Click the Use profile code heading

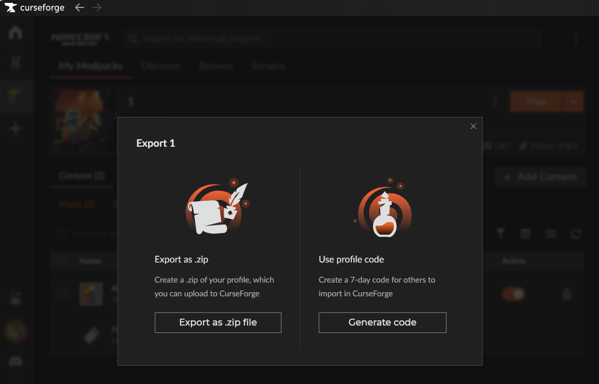(x=351, y=260)
